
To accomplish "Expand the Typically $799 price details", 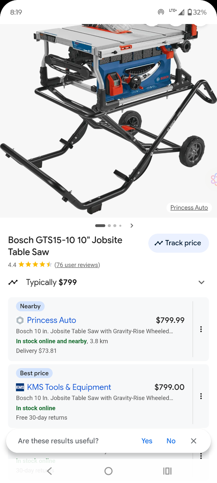I will click(201, 282).
